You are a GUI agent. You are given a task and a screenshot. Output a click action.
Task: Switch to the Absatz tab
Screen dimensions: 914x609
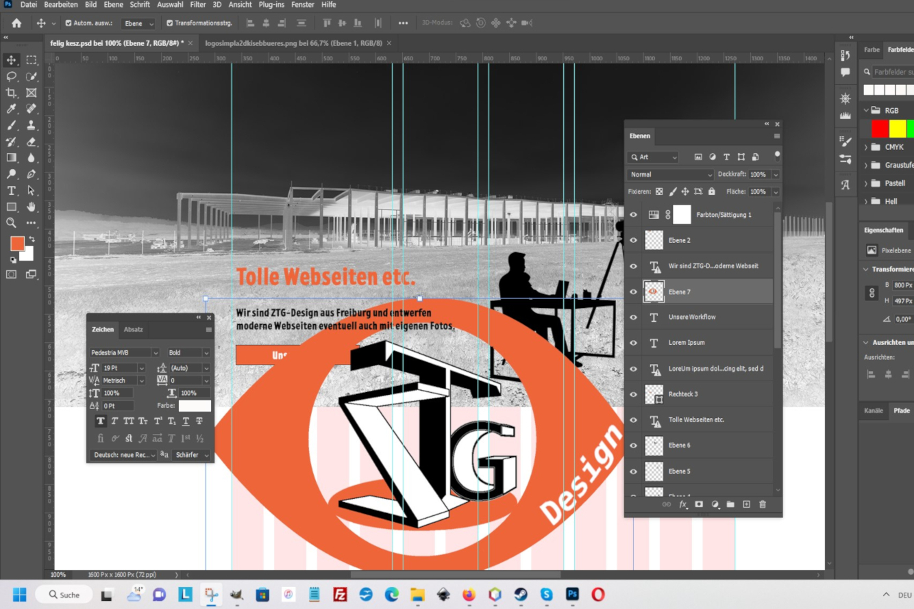click(x=133, y=329)
